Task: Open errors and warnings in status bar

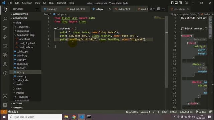Action: click(13, 112)
